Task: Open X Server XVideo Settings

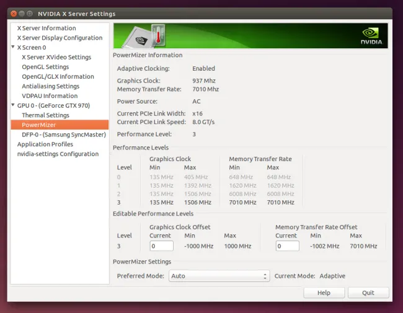Action: (56, 57)
